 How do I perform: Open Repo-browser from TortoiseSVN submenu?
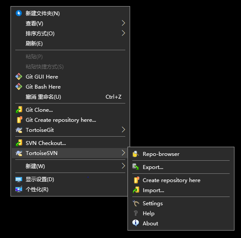pyautogui.click(x=181, y=154)
